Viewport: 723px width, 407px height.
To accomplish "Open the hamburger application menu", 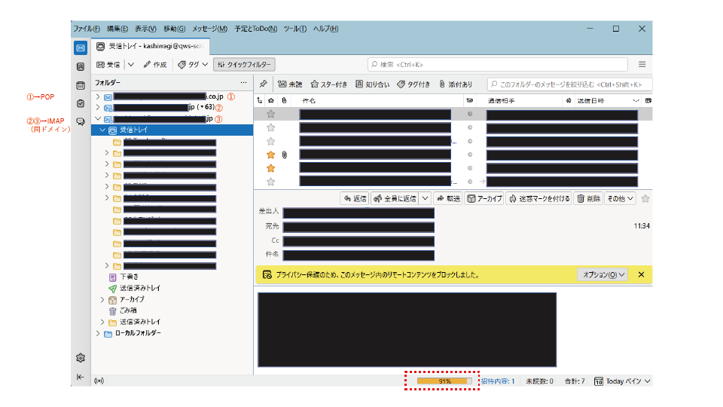I will coord(642,65).
